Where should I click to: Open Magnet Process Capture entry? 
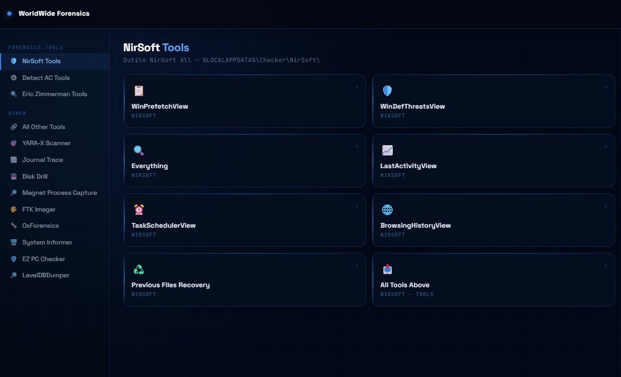[x=55, y=193]
